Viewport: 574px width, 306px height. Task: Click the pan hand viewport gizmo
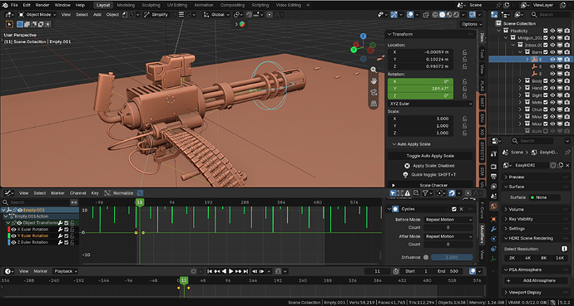click(x=374, y=80)
